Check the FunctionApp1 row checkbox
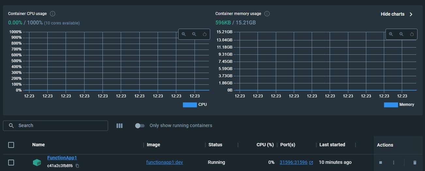 click(x=11, y=162)
